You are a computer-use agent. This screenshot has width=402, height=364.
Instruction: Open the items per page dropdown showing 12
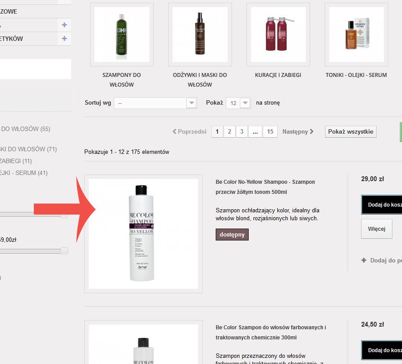pos(238,103)
